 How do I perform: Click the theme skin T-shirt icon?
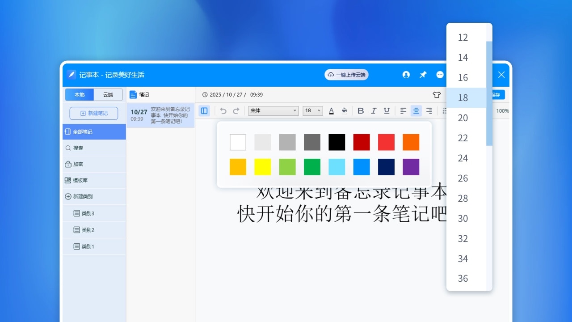coord(437,94)
